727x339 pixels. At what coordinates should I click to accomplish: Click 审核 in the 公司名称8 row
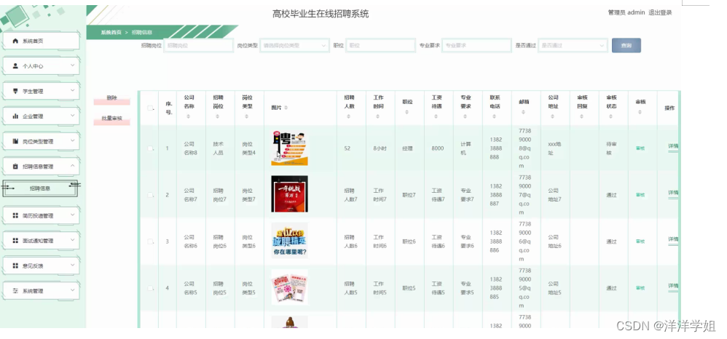640,148
